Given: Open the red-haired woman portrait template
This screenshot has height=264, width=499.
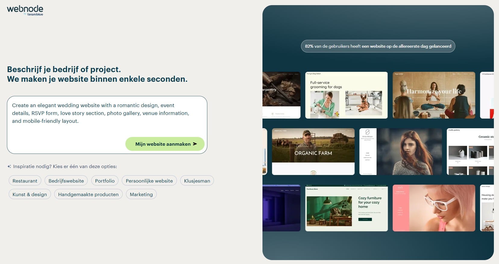Looking at the screenshot, I should click(400, 151).
